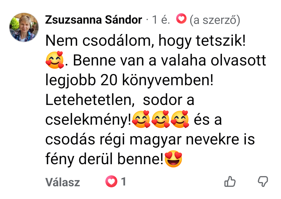Click the first hearts emoji after "cselekmény!"

point(141,119)
